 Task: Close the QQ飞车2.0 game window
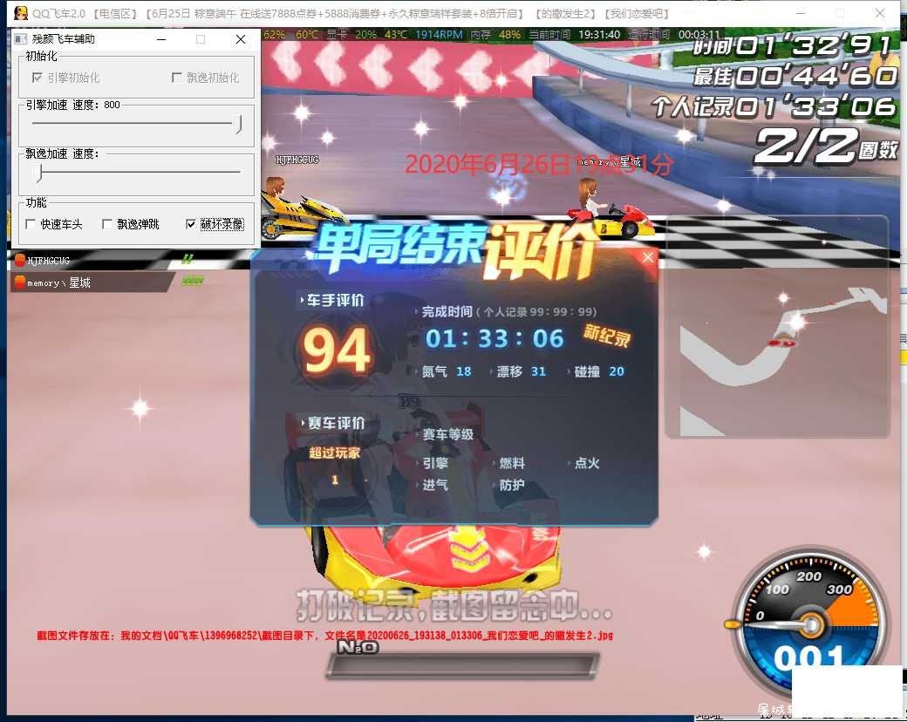[x=880, y=13]
